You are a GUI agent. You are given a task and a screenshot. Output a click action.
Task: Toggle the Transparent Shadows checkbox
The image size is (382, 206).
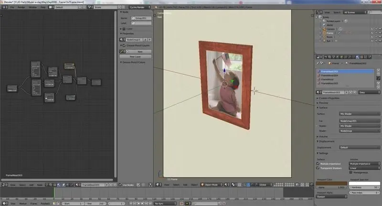coord(318,168)
